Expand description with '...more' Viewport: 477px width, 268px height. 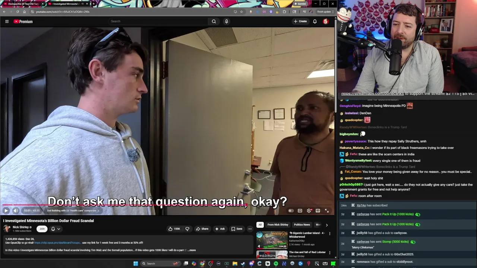point(192,250)
